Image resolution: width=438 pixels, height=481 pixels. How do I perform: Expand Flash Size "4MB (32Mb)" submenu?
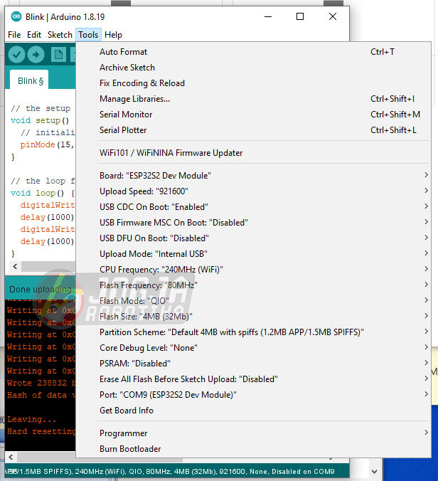(253, 316)
